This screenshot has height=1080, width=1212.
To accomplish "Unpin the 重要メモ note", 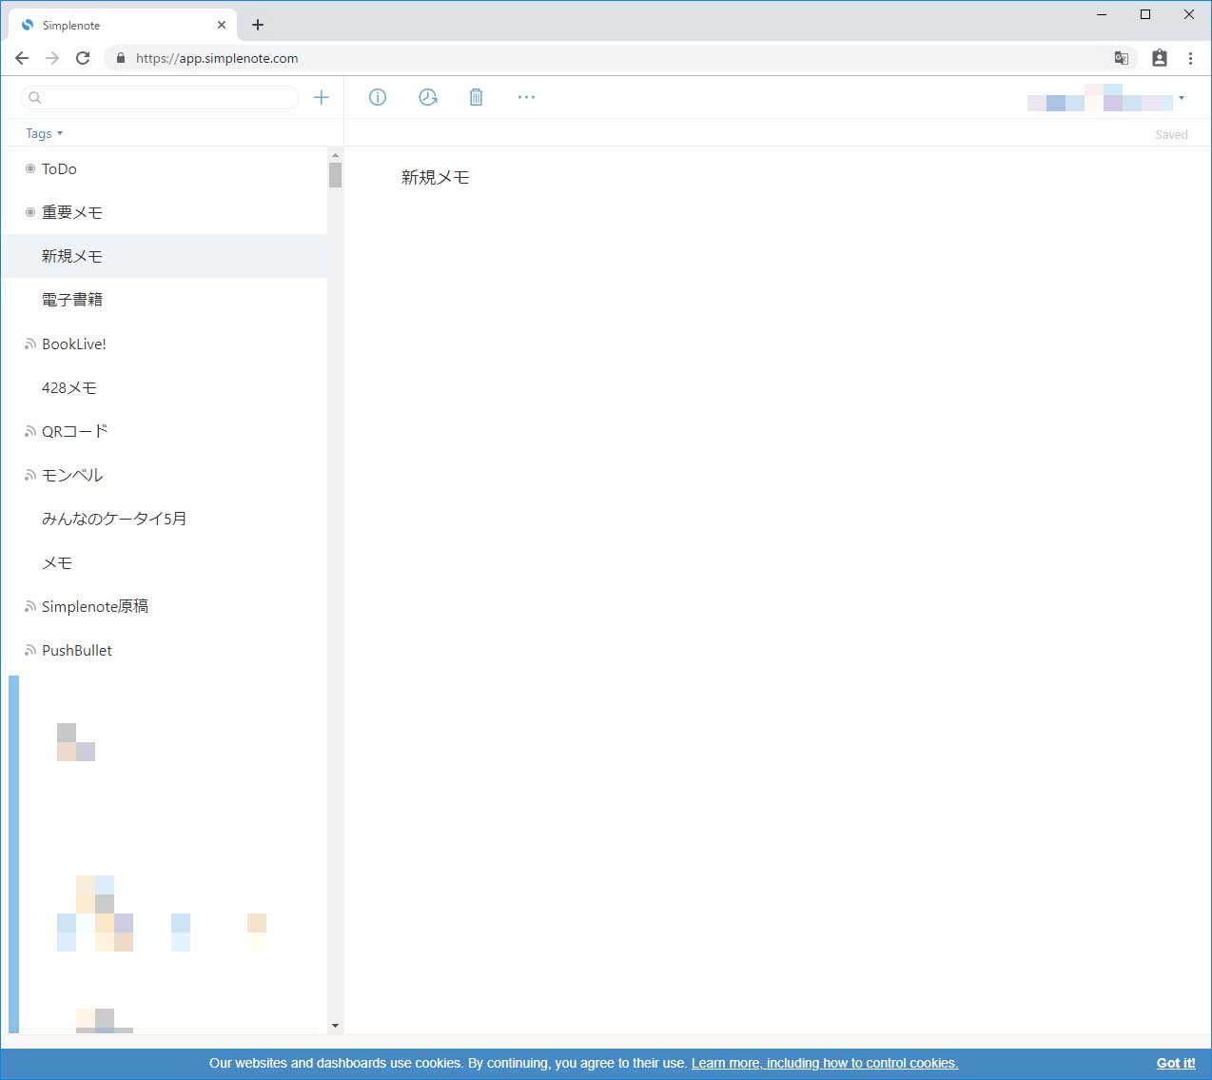I will tap(29, 211).
